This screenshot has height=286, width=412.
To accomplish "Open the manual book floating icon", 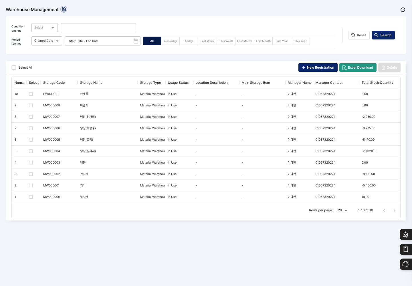I will [405, 249].
